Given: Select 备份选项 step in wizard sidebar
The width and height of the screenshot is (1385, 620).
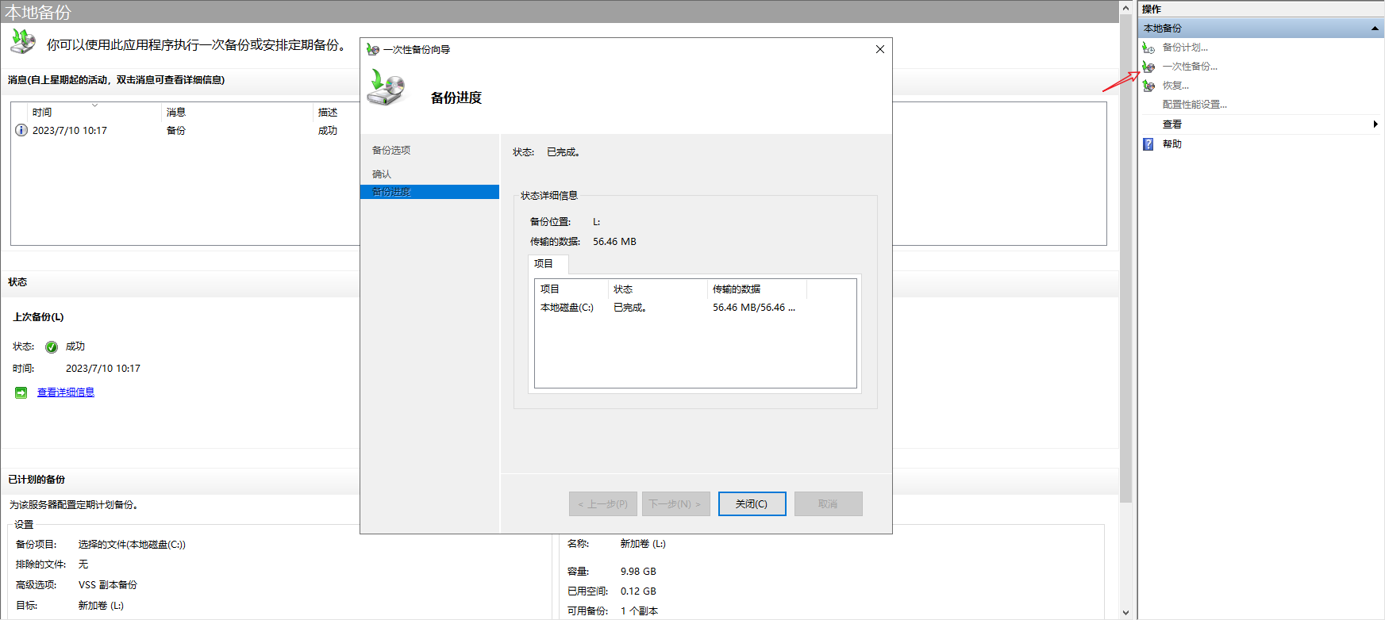Looking at the screenshot, I should point(391,150).
